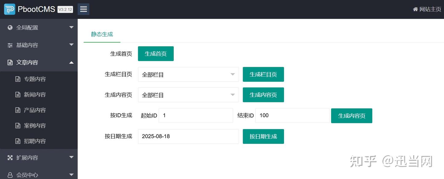
Task: Click the 生成首页 button
Action: pos(156,54)
